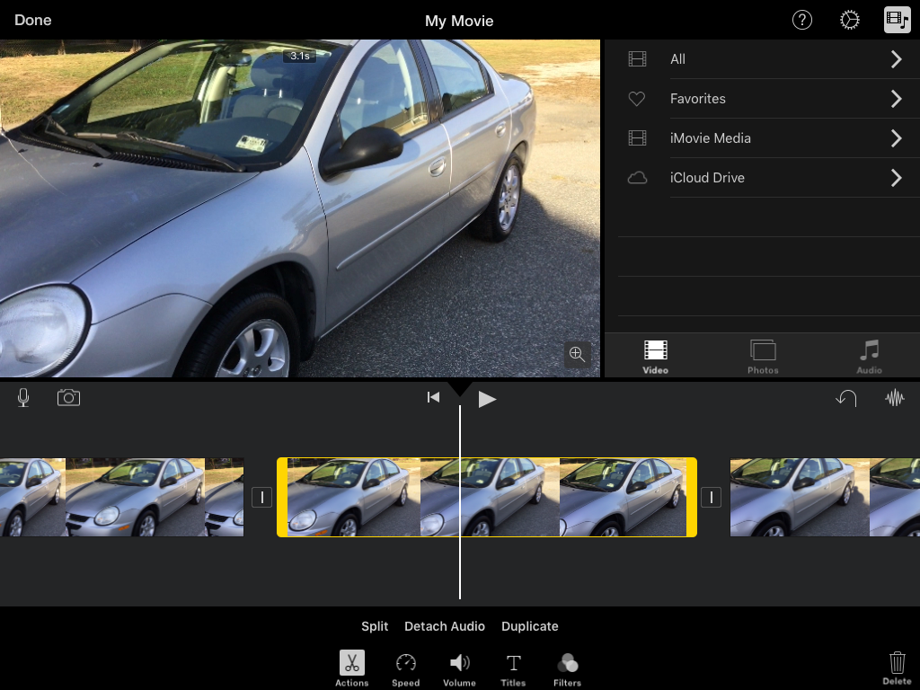Tap the 3.1s duration label
Viewport: 920px width, 690px height.
300,56
